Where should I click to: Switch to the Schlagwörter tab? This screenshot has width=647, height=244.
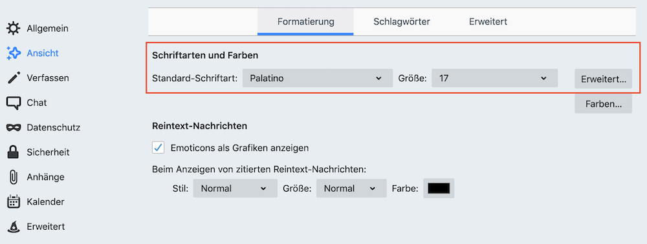[x=402, y=22]
